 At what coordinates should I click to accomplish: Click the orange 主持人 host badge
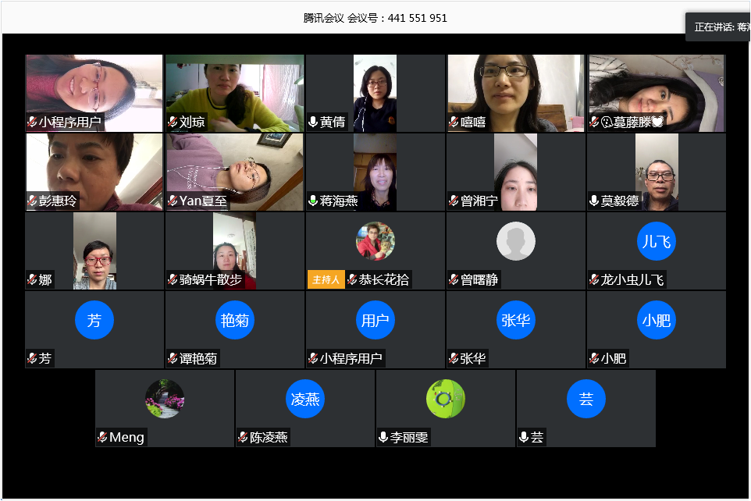coord(325,280)
